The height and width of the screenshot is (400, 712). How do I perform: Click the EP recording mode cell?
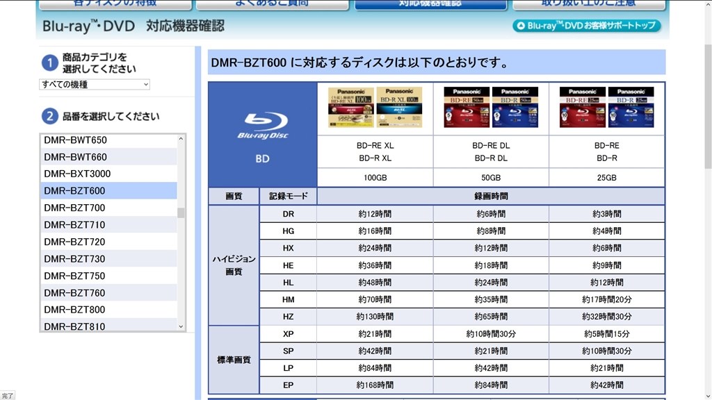289,385
